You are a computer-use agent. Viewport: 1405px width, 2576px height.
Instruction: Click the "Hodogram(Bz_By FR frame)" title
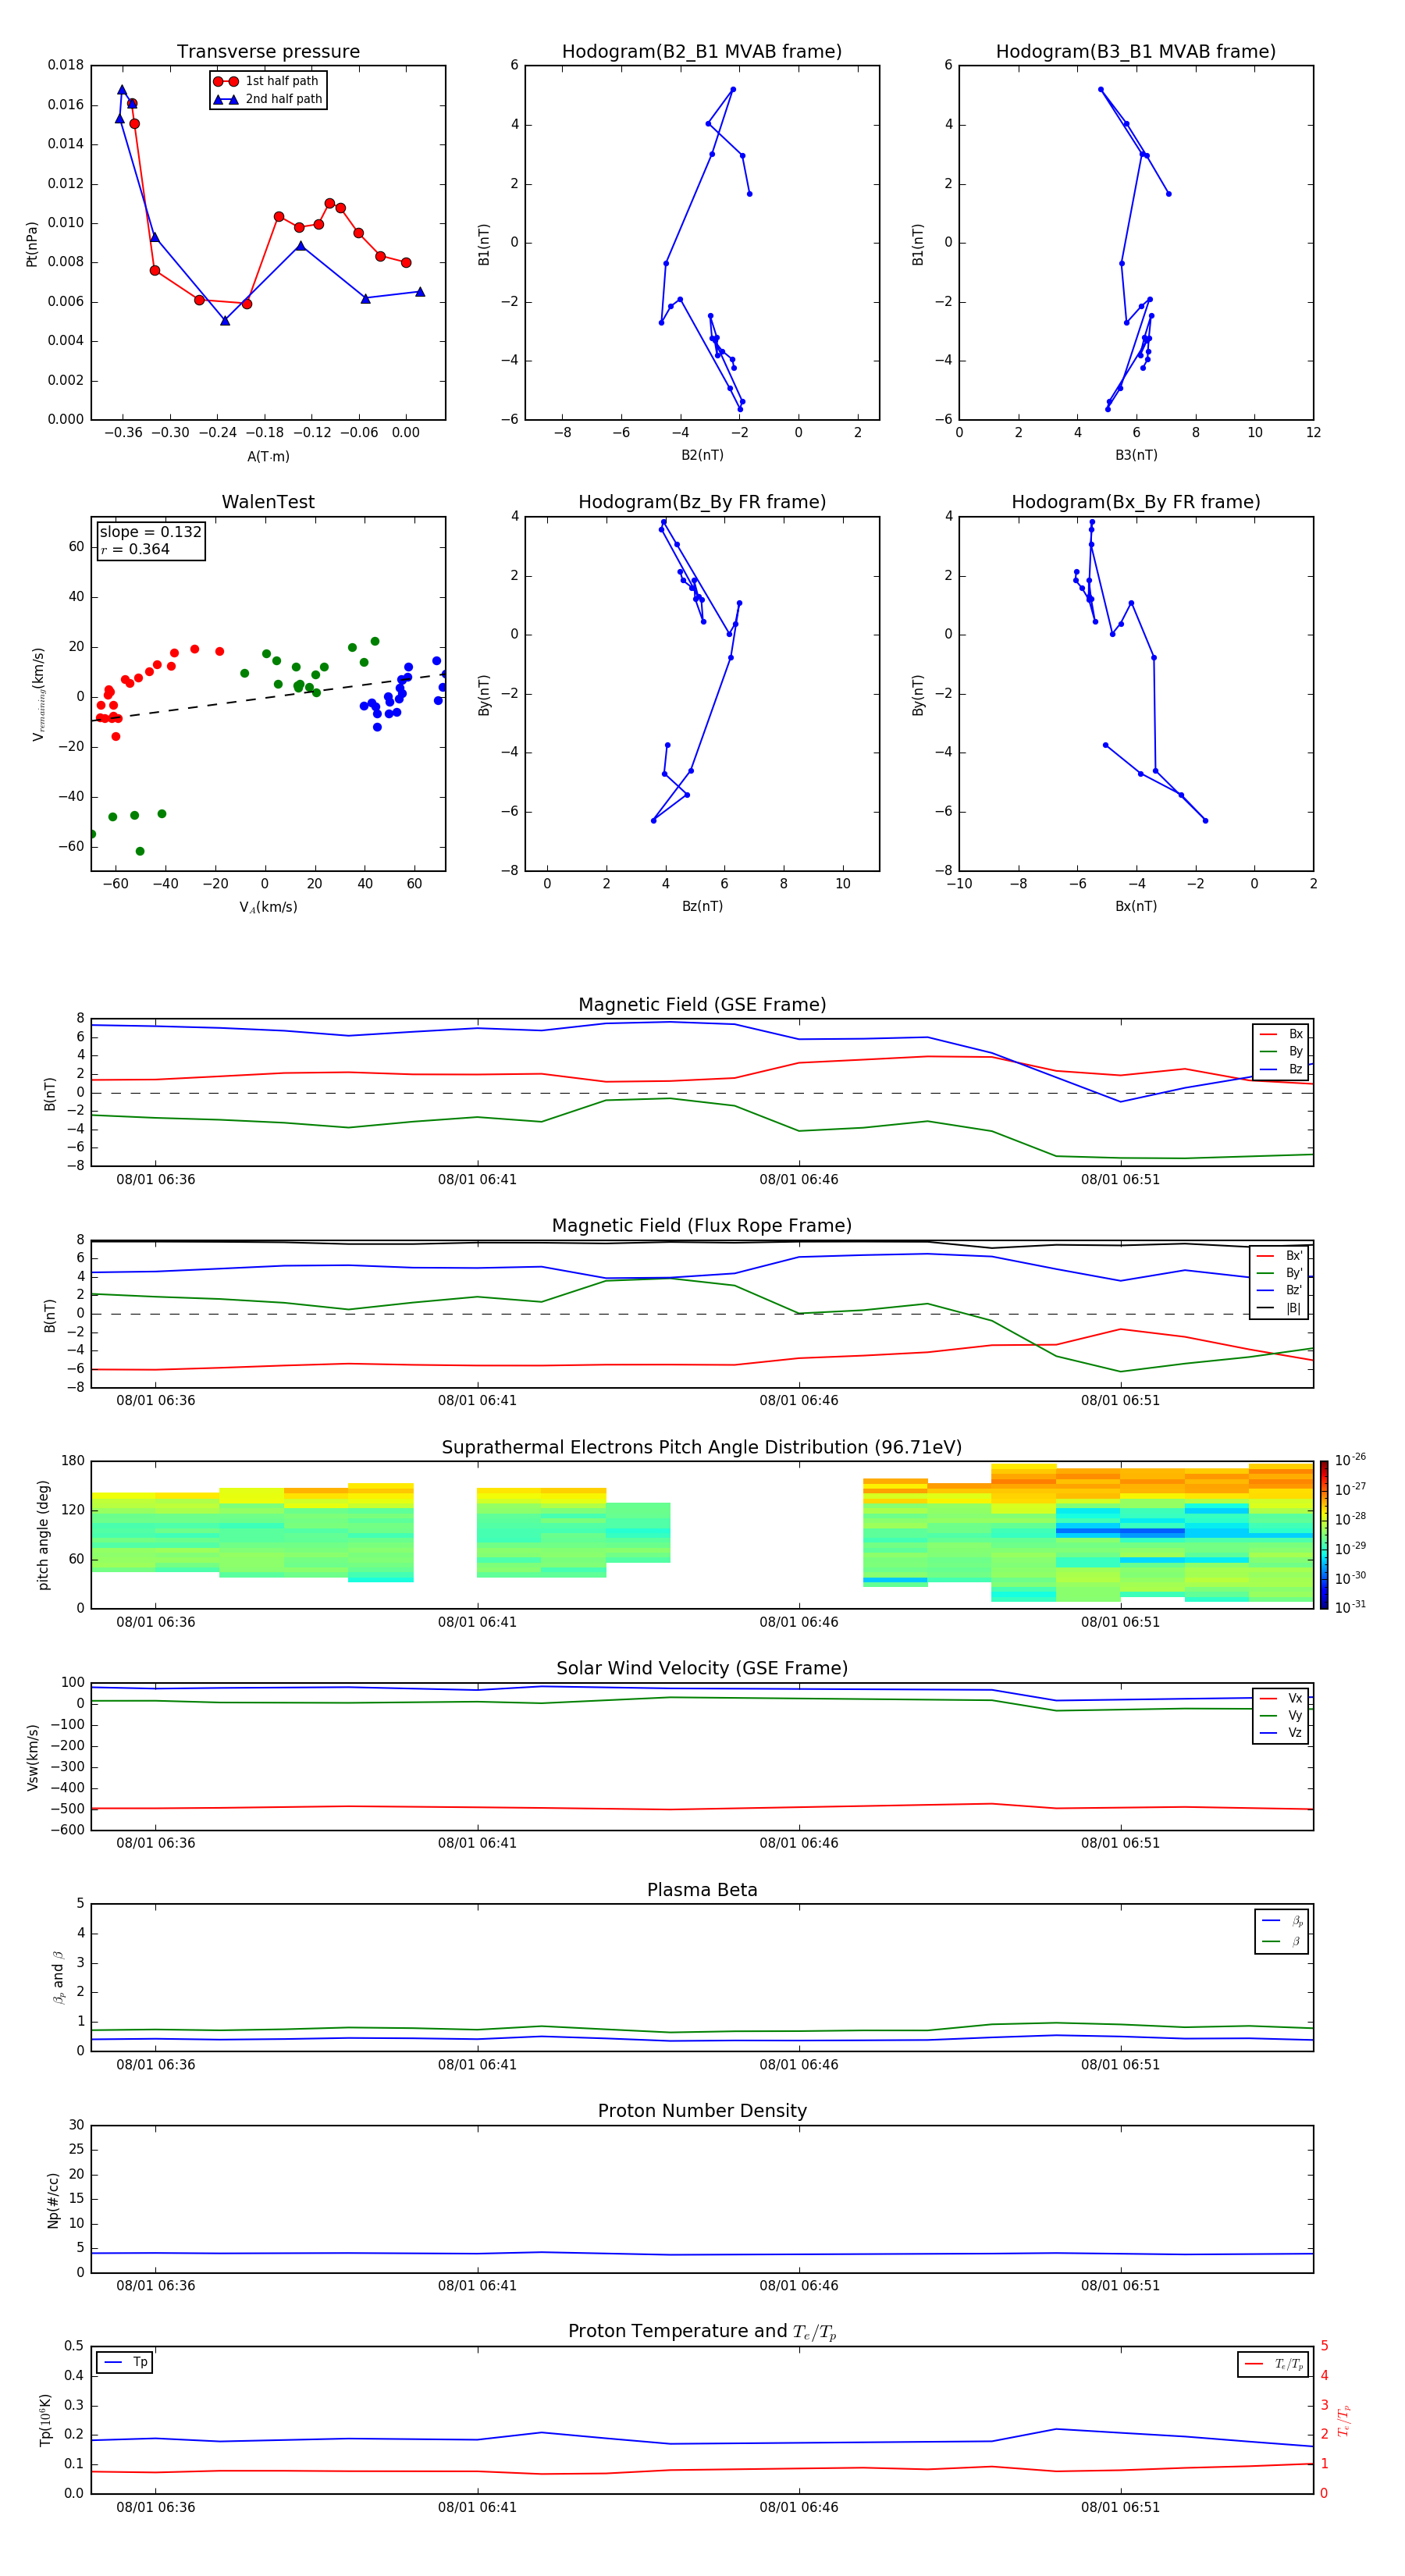(x=702, y=502)
